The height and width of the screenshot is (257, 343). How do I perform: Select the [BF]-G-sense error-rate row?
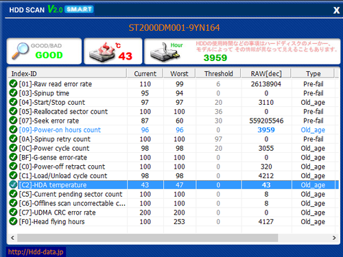pyautogui.click(x=173, y=157)
